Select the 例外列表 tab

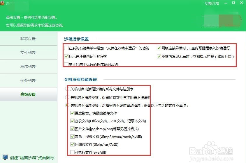[29, 80]
